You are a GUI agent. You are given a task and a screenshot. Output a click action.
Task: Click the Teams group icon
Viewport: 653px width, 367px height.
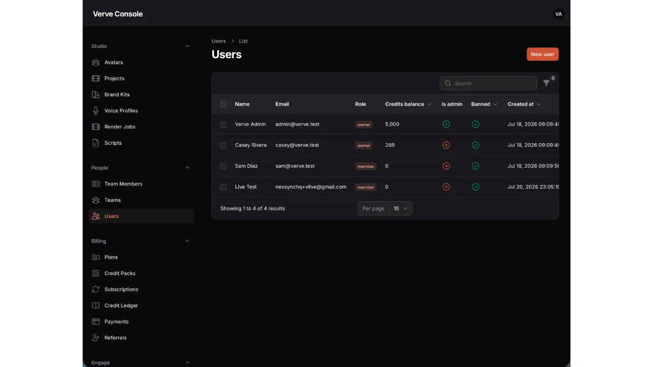(95, 200)
